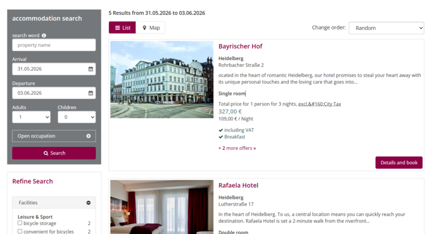Screen dimensions: 431x234
Task: Click the list icon in List tab
Action: (117, 28)
